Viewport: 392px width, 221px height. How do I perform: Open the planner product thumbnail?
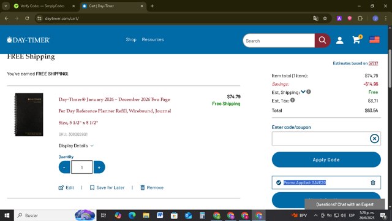point(29,115)
